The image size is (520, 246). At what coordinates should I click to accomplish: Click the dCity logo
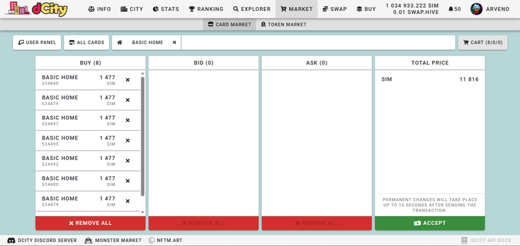point(36,9)
